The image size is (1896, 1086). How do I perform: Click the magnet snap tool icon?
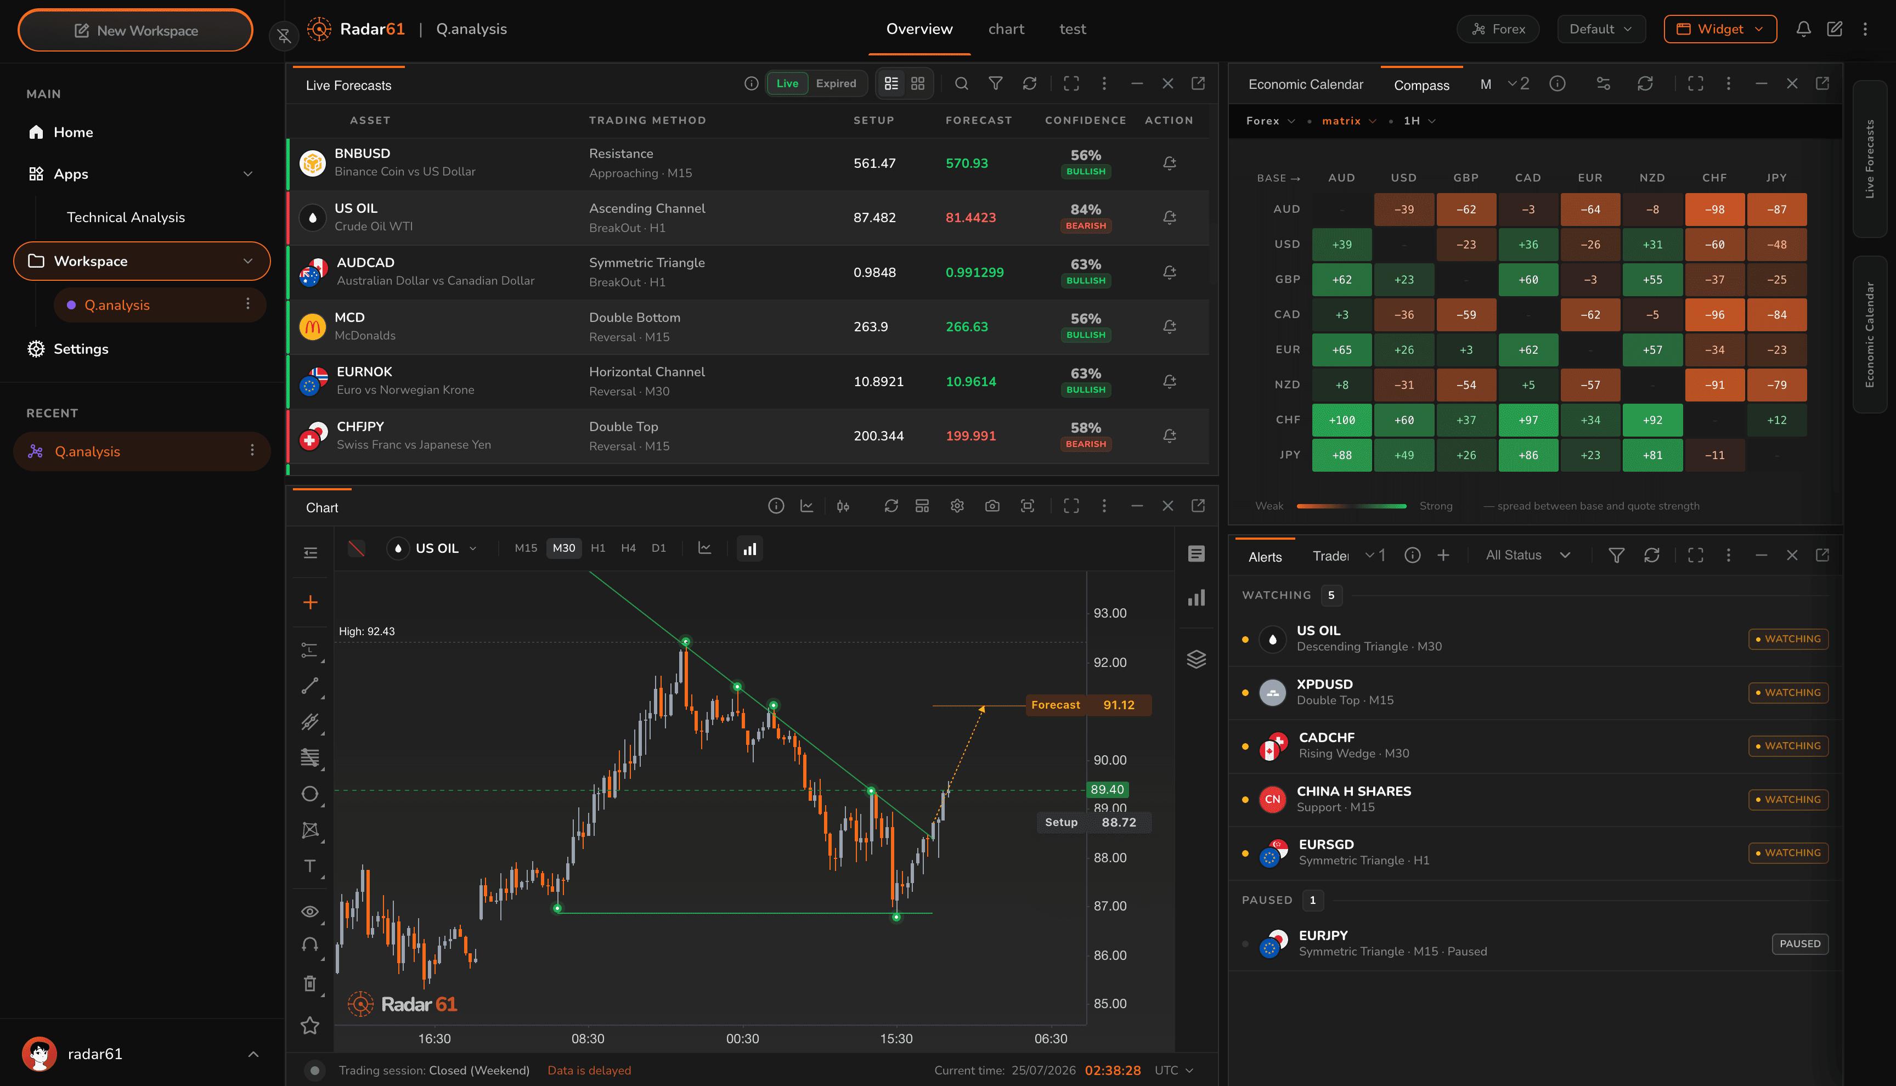[x=311, y=946]
